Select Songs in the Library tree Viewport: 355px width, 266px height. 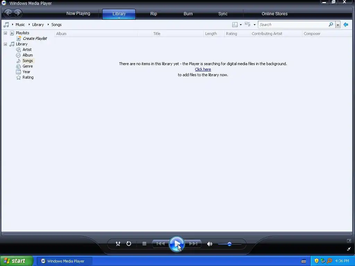28,61
